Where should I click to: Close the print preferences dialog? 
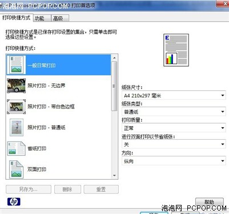tap(223, 3)
